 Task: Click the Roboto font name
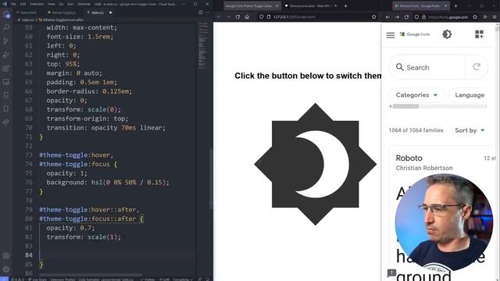(x=409, y=158)
